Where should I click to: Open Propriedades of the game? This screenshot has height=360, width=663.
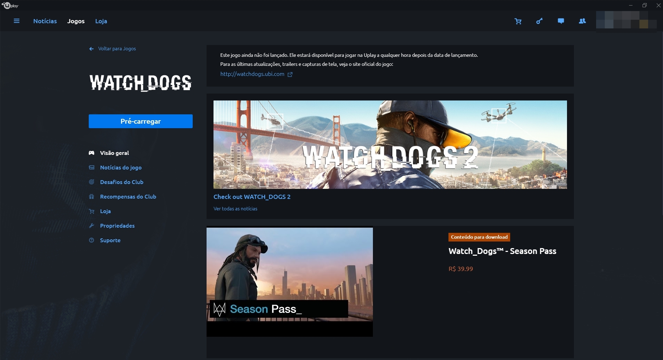tap(117, 226)
